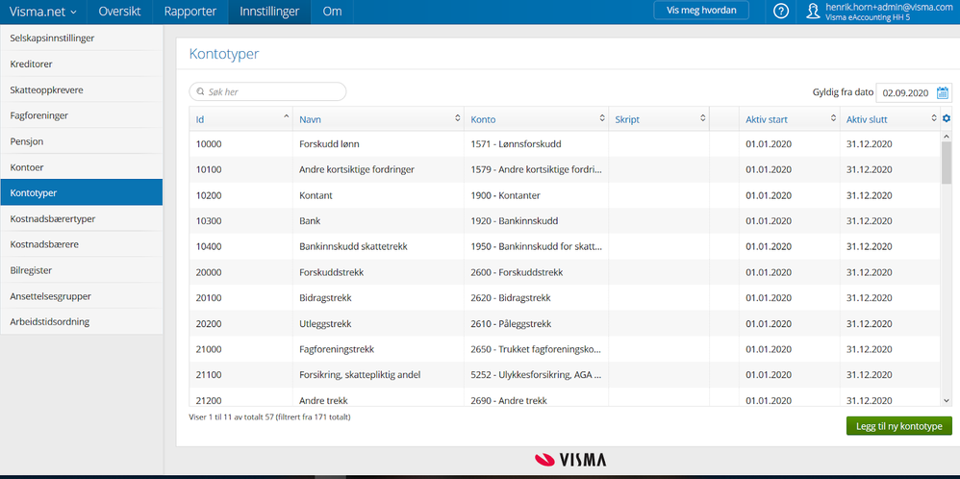Select Ansettelsesgrupper sidebar item
Screen dimensions: 960x479
click(x=82, y=296)
